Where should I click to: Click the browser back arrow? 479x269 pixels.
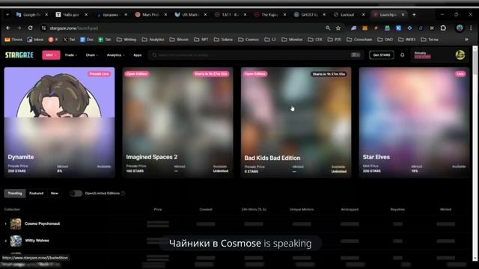coord(8,28)
